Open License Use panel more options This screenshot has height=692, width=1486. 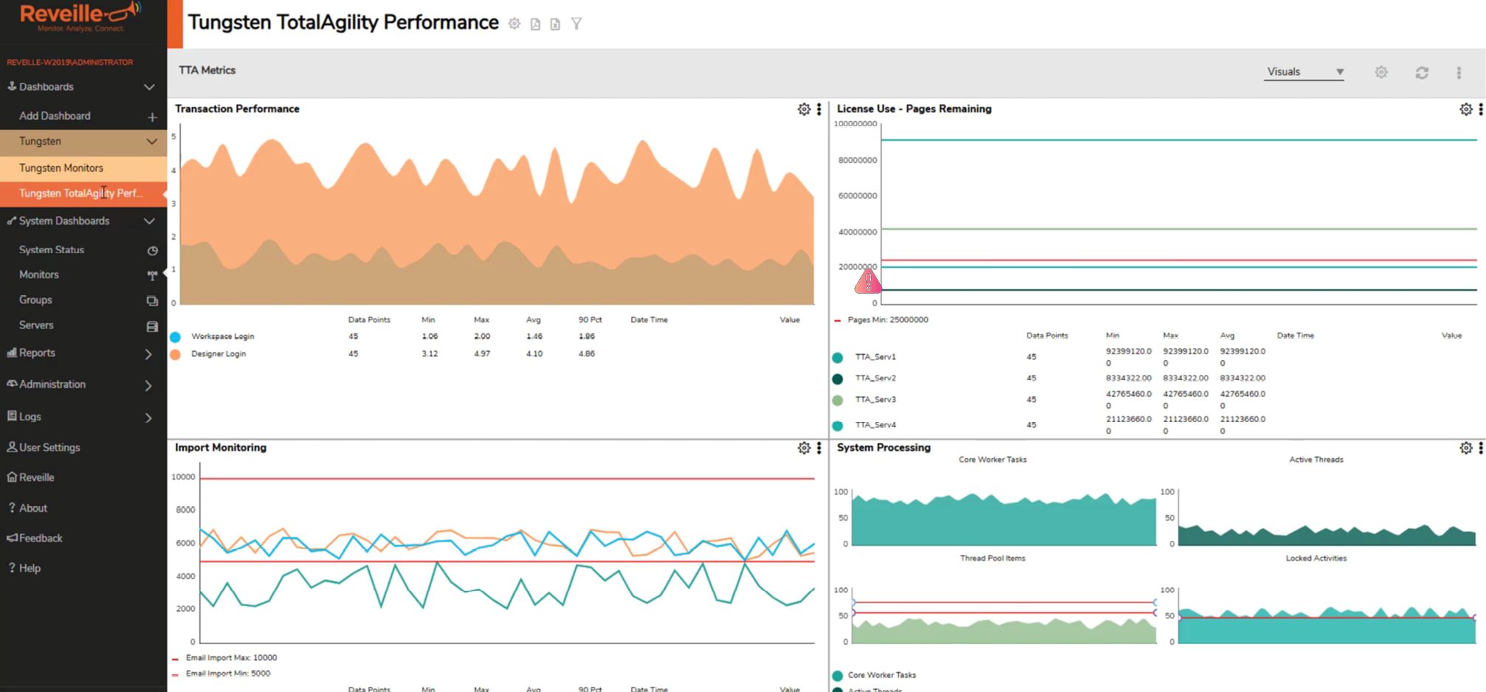1481,109
